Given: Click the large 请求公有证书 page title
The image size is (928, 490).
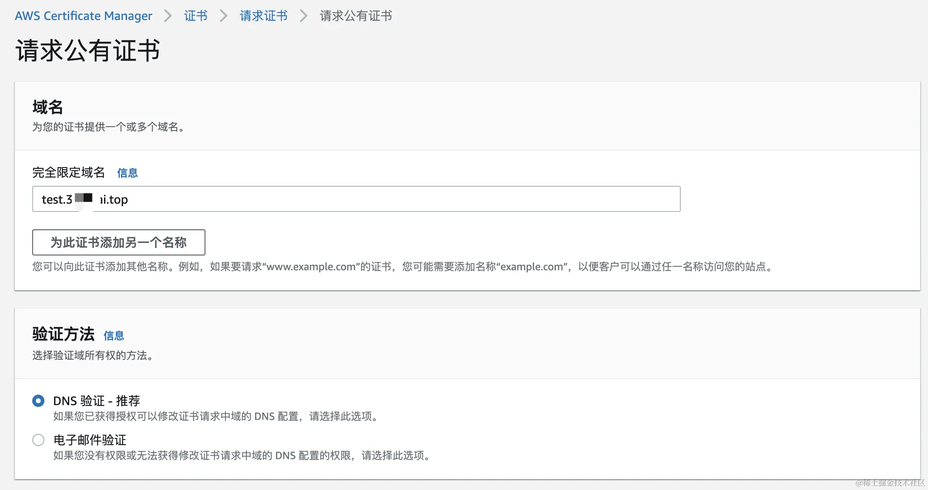Looking at the screenshot, I should (88, 50).
